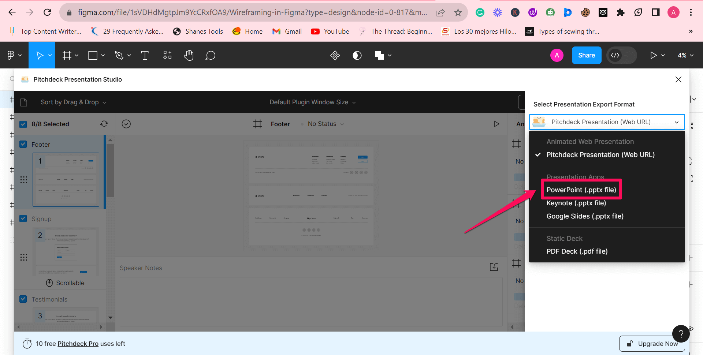The image size is (703, 355).
Task: Select slide 1 Footer thumbnail
Action: pos(66,180)
